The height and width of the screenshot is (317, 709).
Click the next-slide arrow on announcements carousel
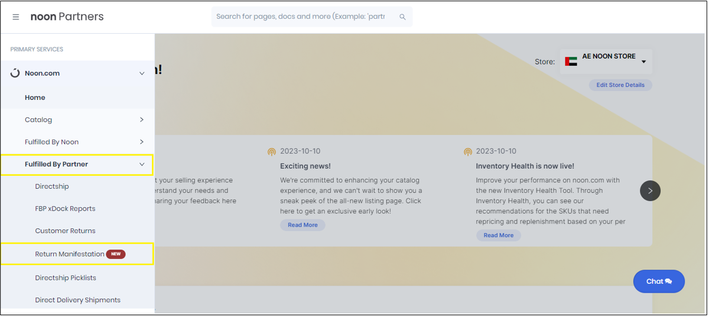tap(650, 190)
